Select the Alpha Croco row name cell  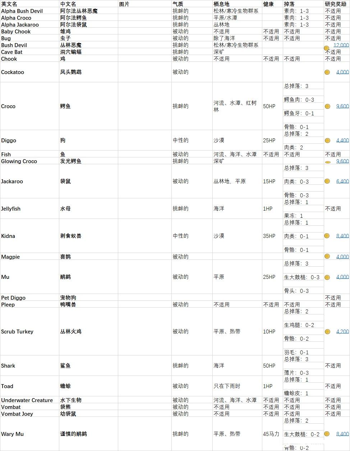[16, 18]
